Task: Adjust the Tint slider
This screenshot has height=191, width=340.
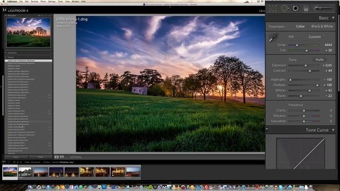Action: (x=303, y=50)
